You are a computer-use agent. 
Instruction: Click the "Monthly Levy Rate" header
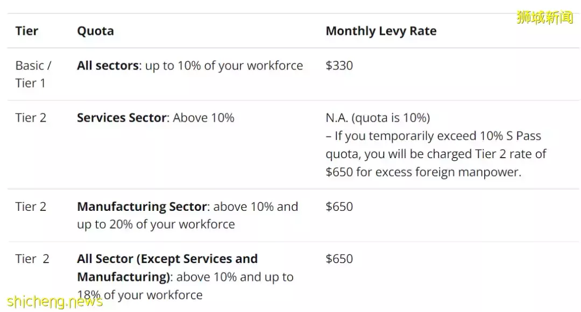tap(381, 31)
